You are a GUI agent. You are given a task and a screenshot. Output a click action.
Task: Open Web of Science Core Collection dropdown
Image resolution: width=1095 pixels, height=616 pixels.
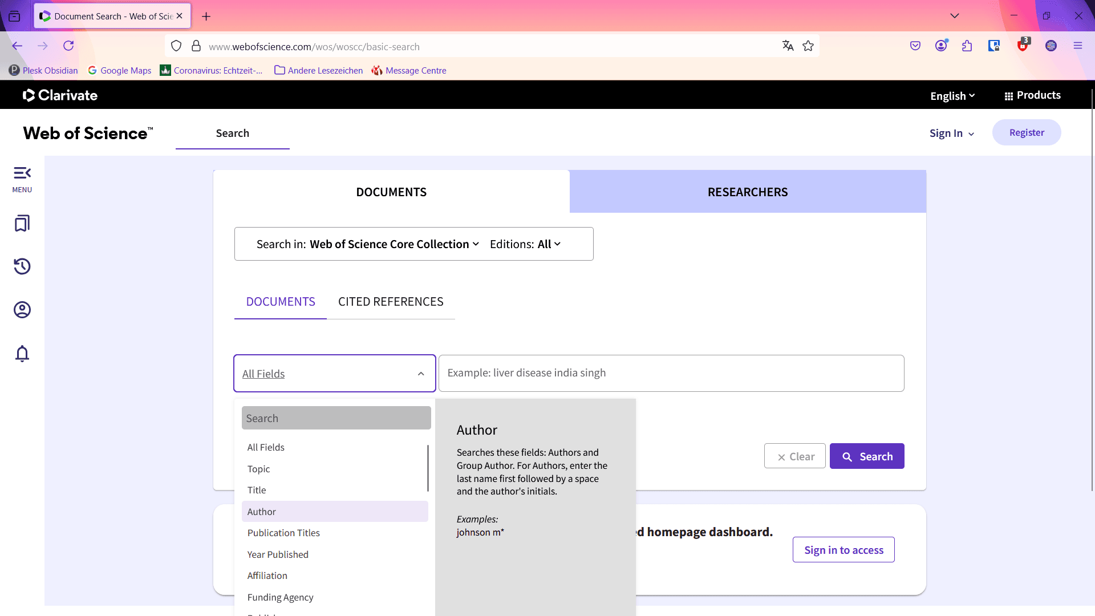click(x=395, y=244)
